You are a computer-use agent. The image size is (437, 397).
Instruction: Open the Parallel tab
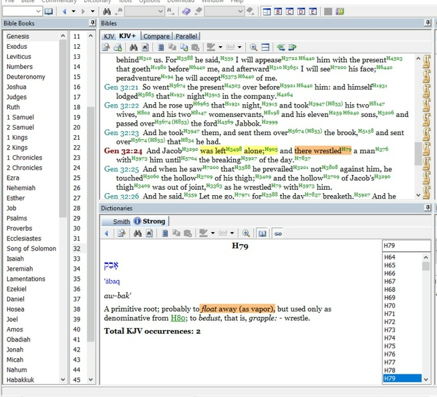point(186,37)
